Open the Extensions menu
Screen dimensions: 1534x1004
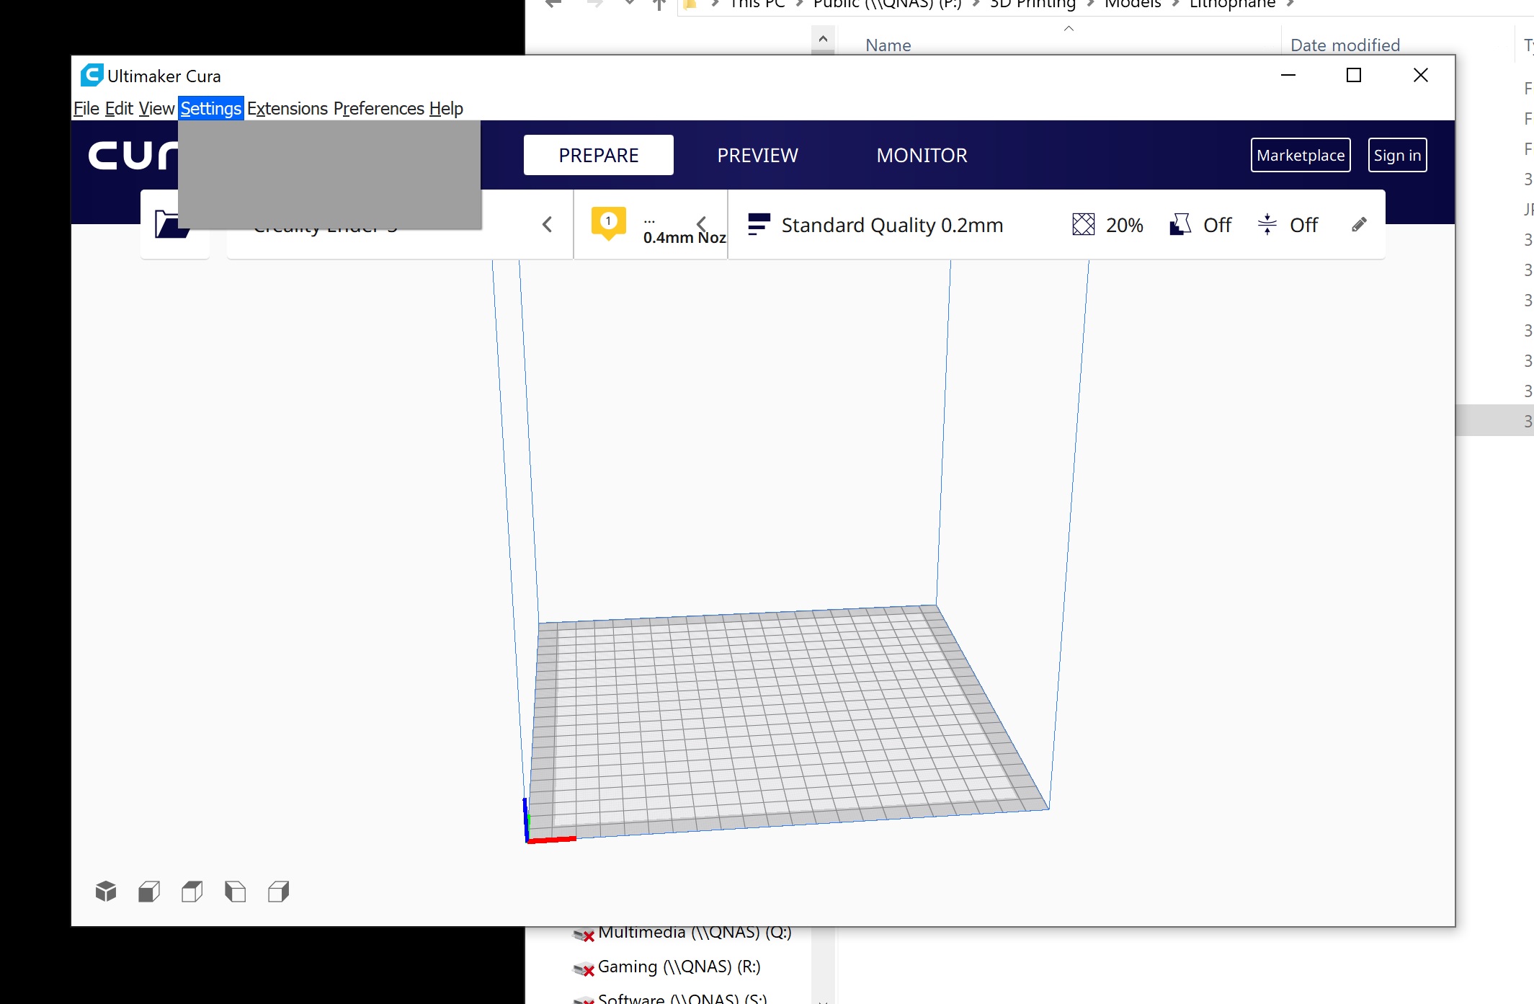(x=287, y=108)
